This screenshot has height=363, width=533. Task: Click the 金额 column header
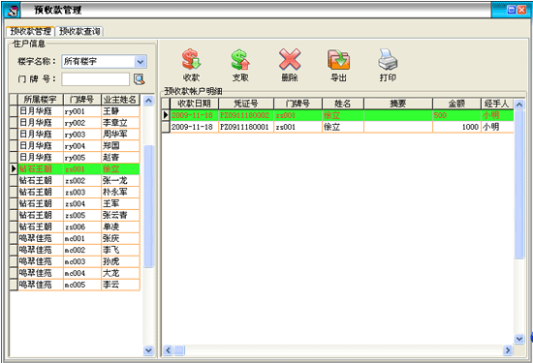coord(456,104)
